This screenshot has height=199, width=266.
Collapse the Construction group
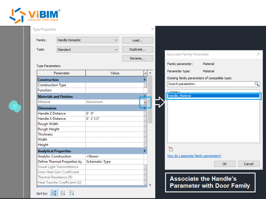click(145, 80)
